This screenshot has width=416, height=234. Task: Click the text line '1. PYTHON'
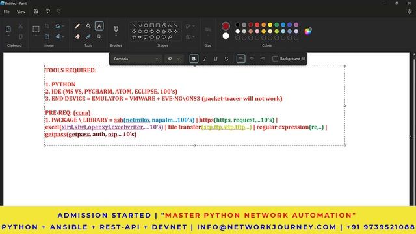(60, 84)
